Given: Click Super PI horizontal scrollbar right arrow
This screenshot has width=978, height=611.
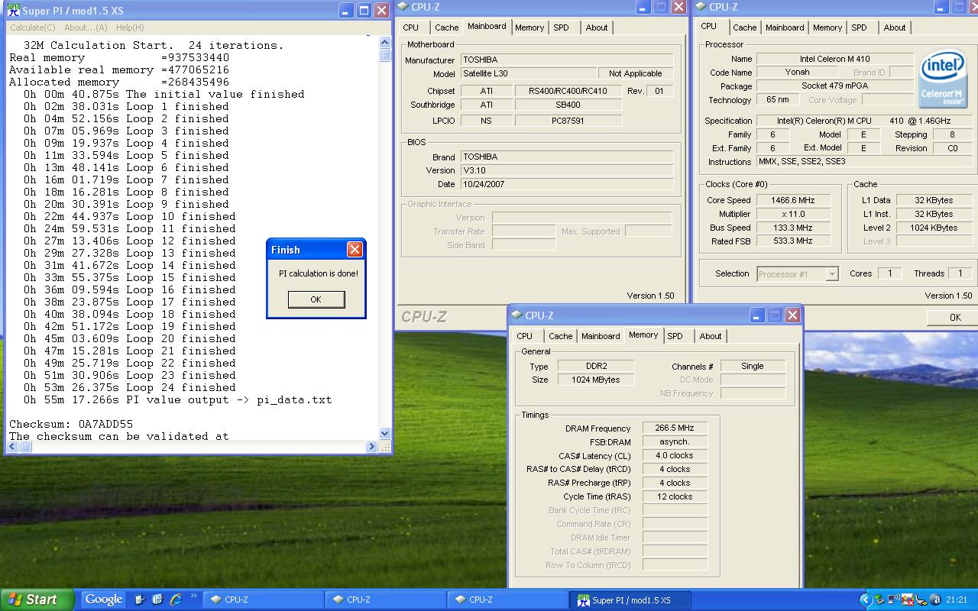Looking at the screenshot, I should click(x=371, y=447).
